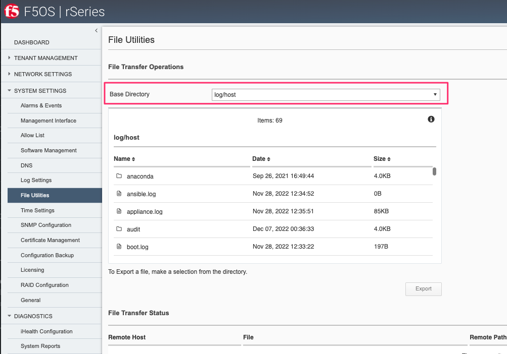
Task: Select File Utilities in sidebar
Action: (55, 195)
